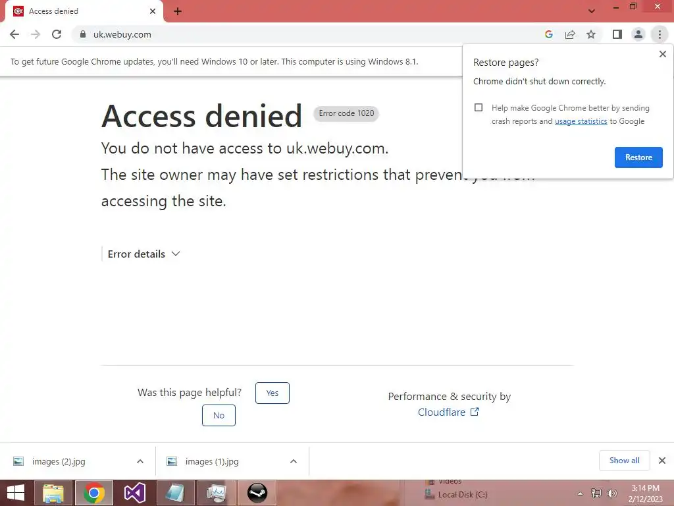Open the usage statistics link
This screenshot has height=506, width=674.
point(581,121)
